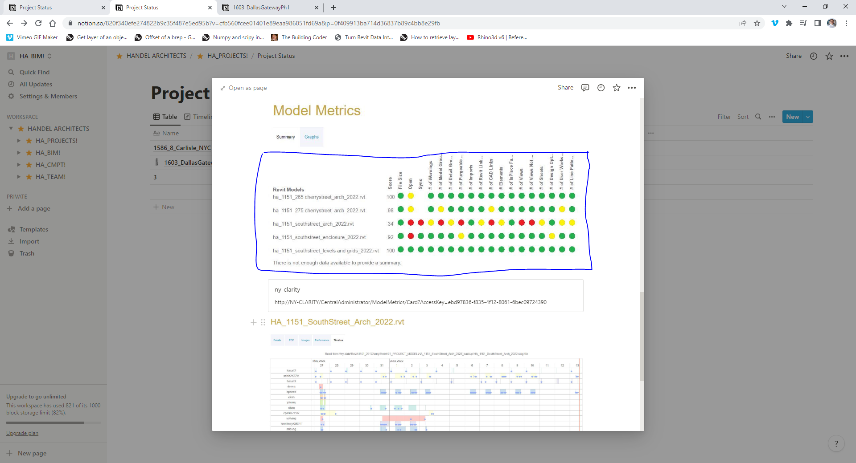The width and height of the screenshot is (856, 463).
Task: Open dropdown arrow next to New button
Action: tap(808, 117)
